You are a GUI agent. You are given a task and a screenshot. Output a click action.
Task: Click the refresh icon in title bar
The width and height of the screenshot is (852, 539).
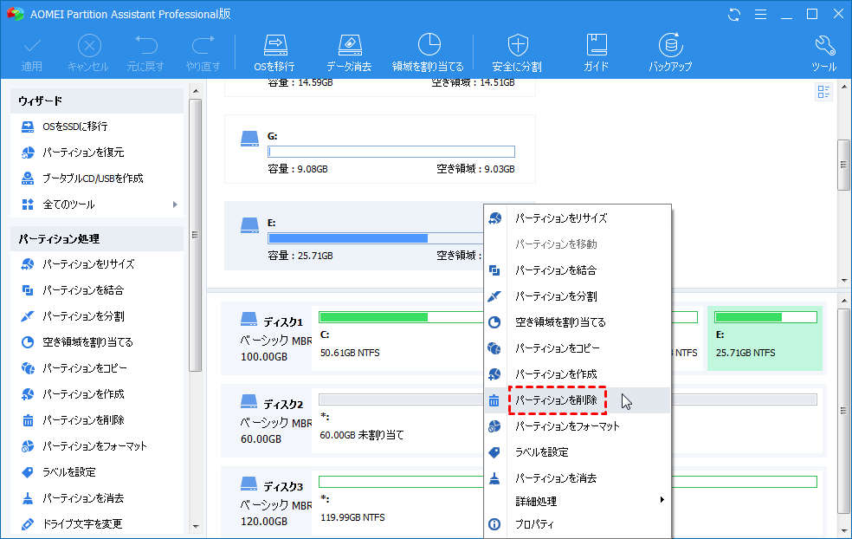tap(734, 15)
